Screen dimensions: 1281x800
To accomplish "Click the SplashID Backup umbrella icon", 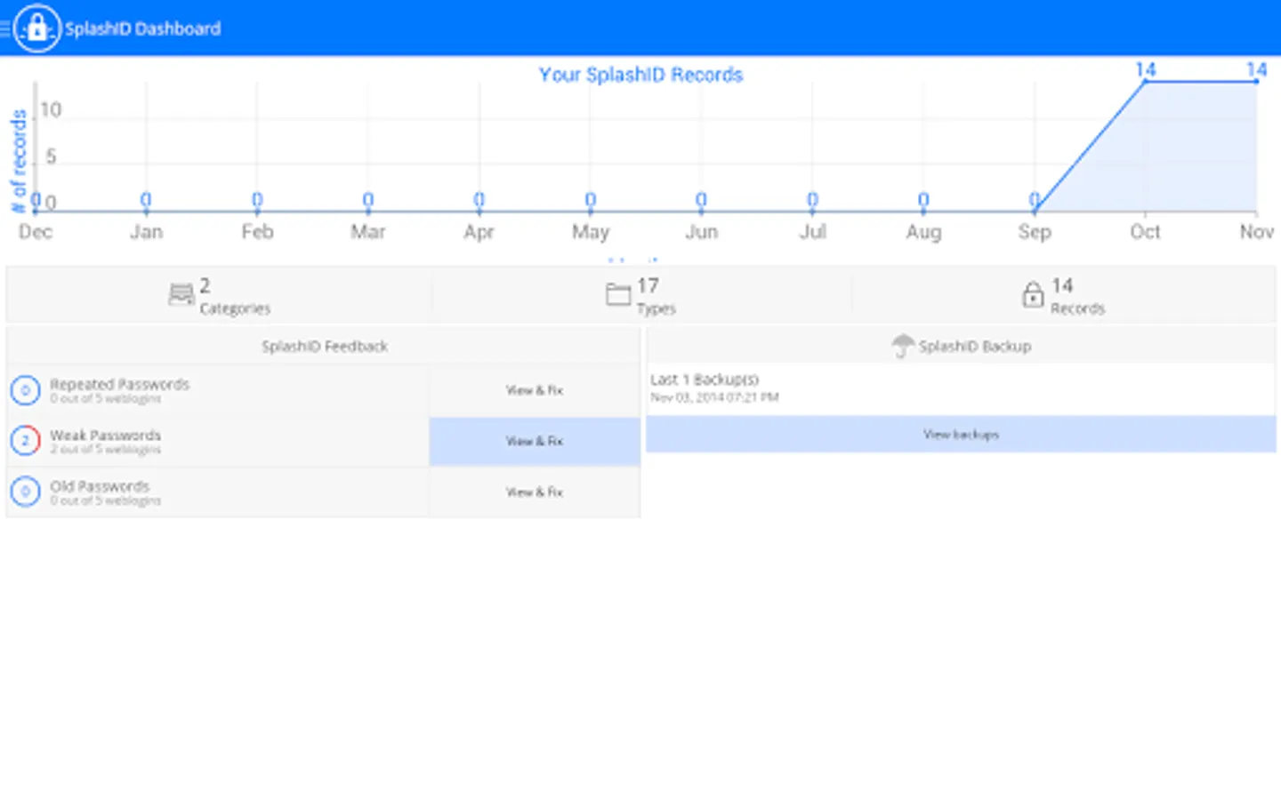I will pos(903,346).
